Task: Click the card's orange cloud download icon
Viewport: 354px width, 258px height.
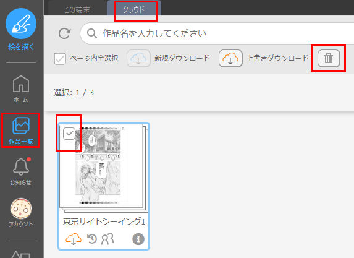Action: (x=74, y=239)
